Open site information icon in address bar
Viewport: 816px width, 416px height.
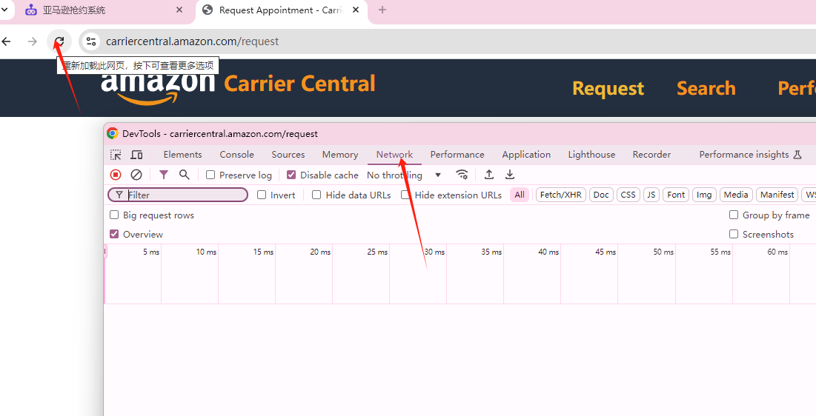[91, 41]
